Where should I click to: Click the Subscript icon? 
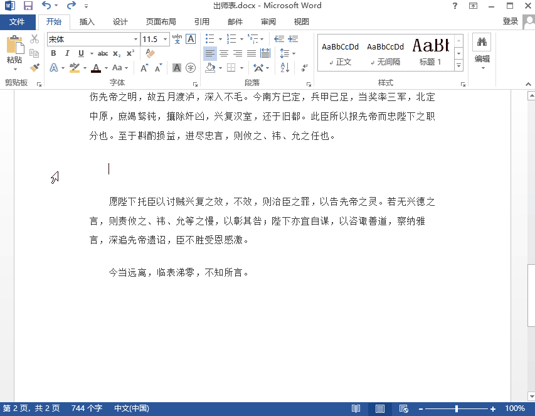pyautogui.click(x=116, y=54)
